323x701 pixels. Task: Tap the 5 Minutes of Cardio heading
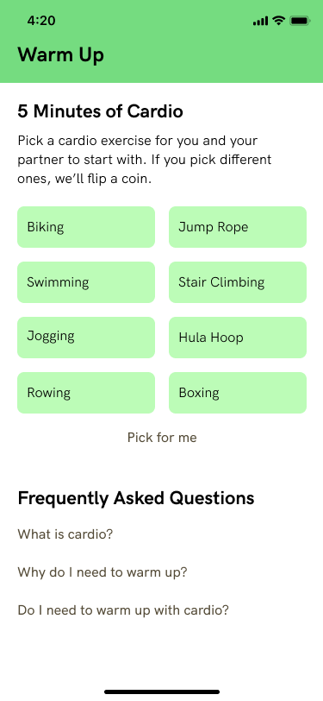pyautogui.click(x=101, y=111)
